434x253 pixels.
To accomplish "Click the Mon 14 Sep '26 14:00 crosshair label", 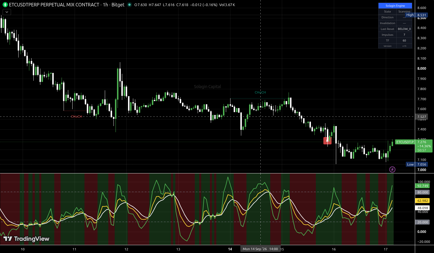I will point(260,249).
